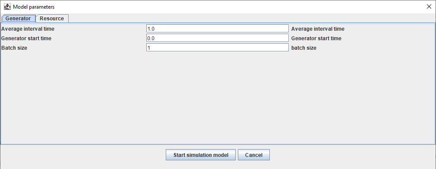Click the lowercase 'batch size' description text

click(x=304, y=48)
